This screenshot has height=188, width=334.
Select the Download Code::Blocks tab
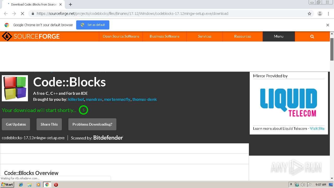tap(33, 4)
